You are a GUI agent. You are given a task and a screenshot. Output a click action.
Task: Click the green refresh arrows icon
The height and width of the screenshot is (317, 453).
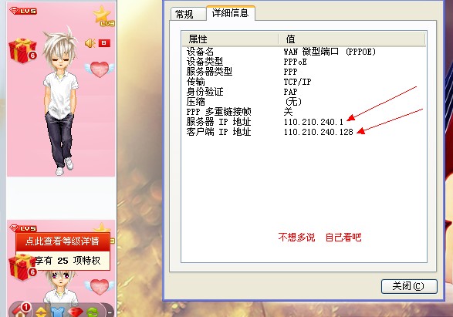coord(93,312)
